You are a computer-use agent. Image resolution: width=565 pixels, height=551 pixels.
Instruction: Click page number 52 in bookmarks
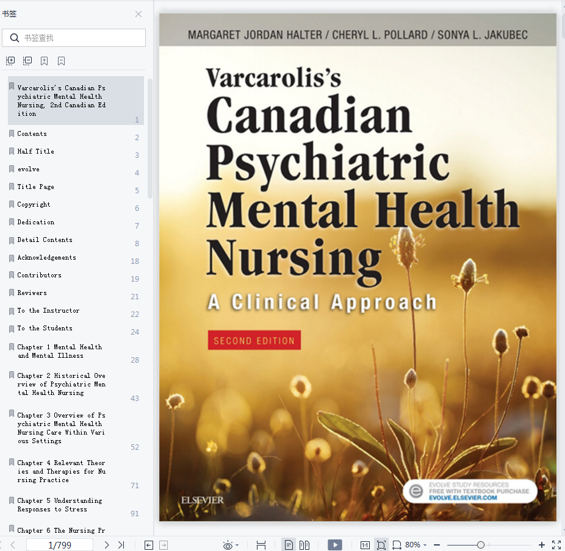[x=135, y=447]
